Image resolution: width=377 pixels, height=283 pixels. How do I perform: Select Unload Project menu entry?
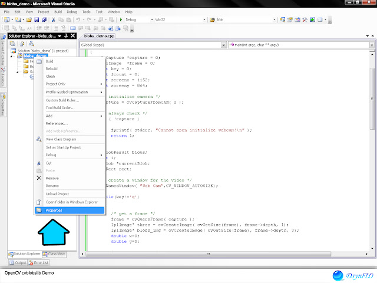point(70,194)
